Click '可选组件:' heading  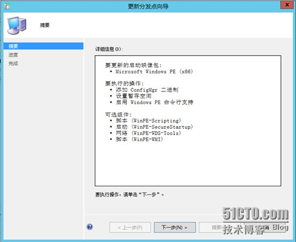point(119,114)
